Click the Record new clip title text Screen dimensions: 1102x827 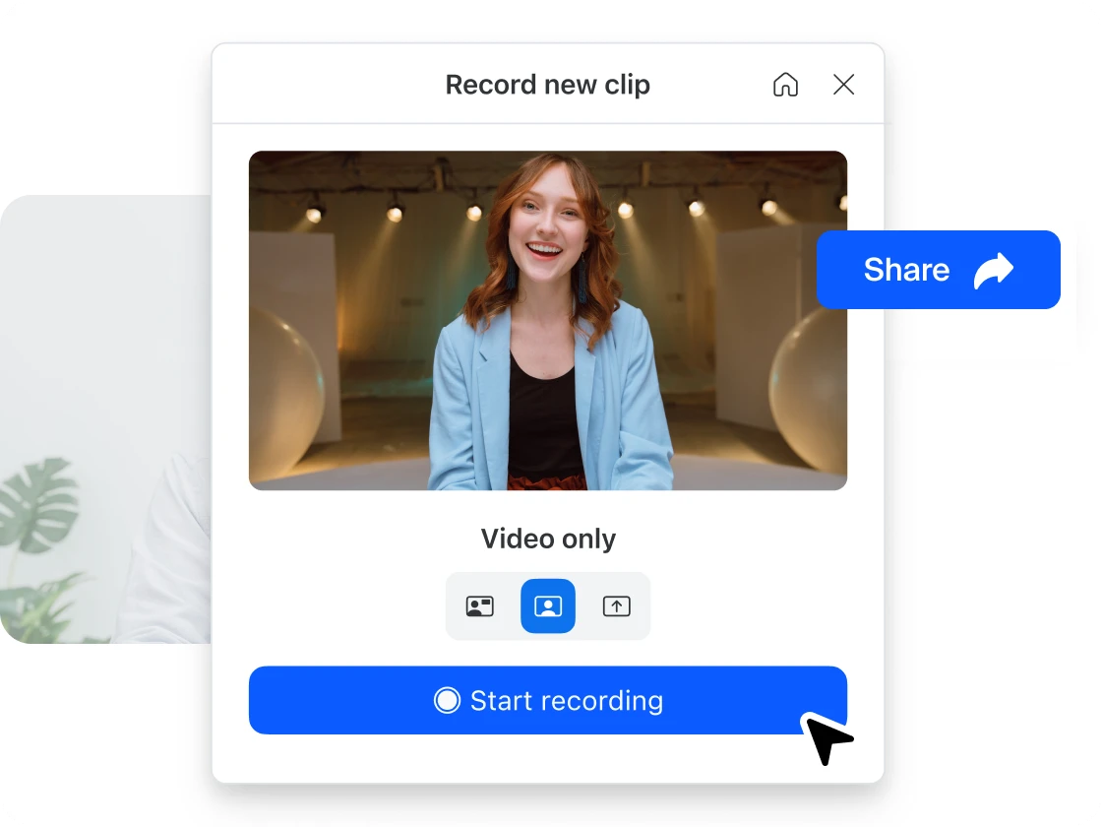547,85
